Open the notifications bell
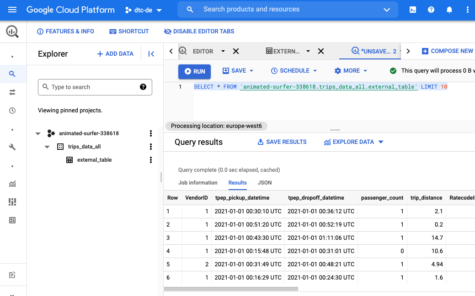Screen dimensions: 475x296 [x=449, y=10]
